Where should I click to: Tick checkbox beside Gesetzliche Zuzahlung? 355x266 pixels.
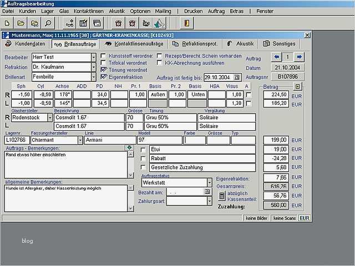click(143, 167)
